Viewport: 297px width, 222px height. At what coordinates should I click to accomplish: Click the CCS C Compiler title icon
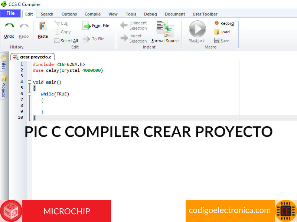pyautogui.click(x=4, y=4)
